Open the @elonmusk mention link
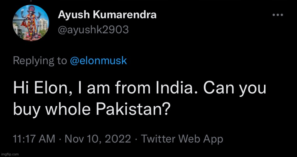The image size is (297, 157). point(98,60)
